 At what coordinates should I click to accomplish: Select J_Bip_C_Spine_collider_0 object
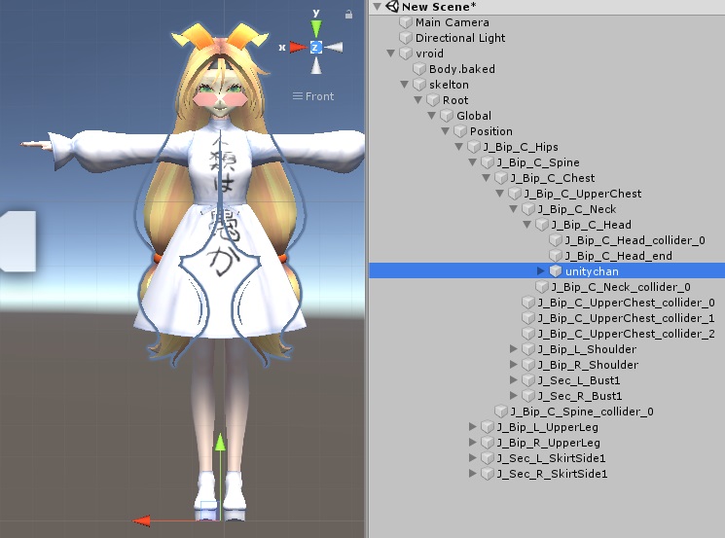[582, 412]
